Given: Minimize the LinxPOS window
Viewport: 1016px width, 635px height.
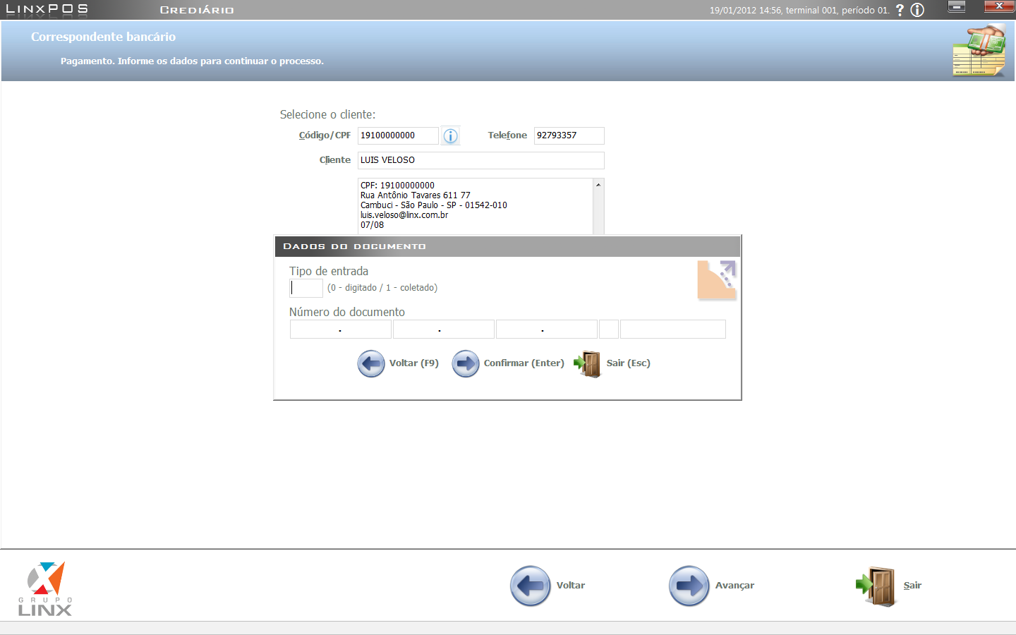Looking at the screenshot, I should pyautogui.click(x=957, y=6).
